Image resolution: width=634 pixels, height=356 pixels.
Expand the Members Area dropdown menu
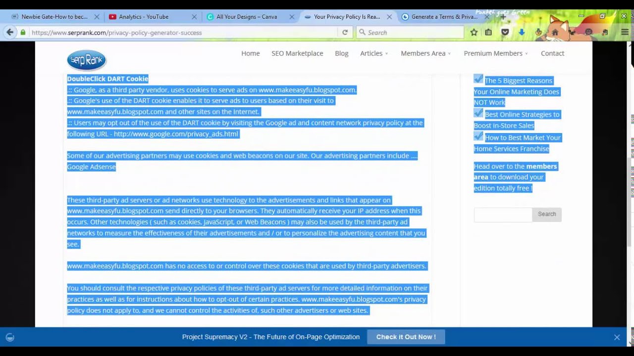pos(425,53)
